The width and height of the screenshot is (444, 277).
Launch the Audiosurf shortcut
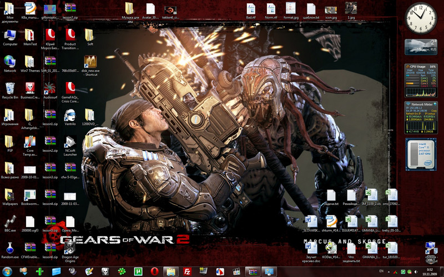point(50,91)
